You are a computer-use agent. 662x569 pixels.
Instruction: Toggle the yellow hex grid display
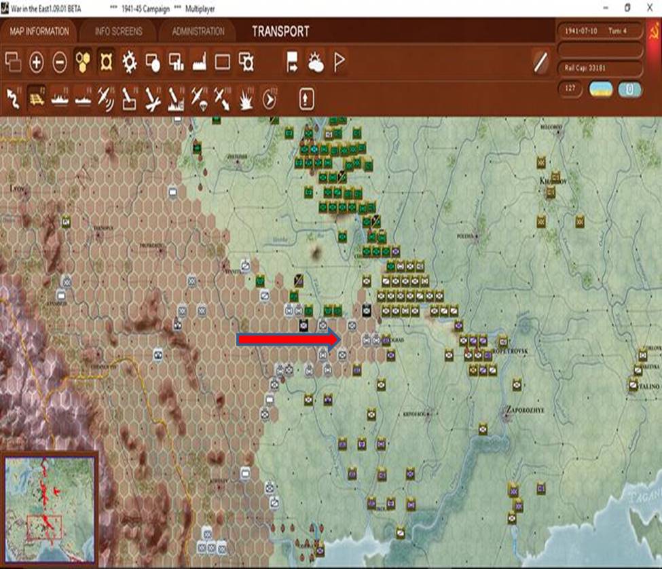83,62
